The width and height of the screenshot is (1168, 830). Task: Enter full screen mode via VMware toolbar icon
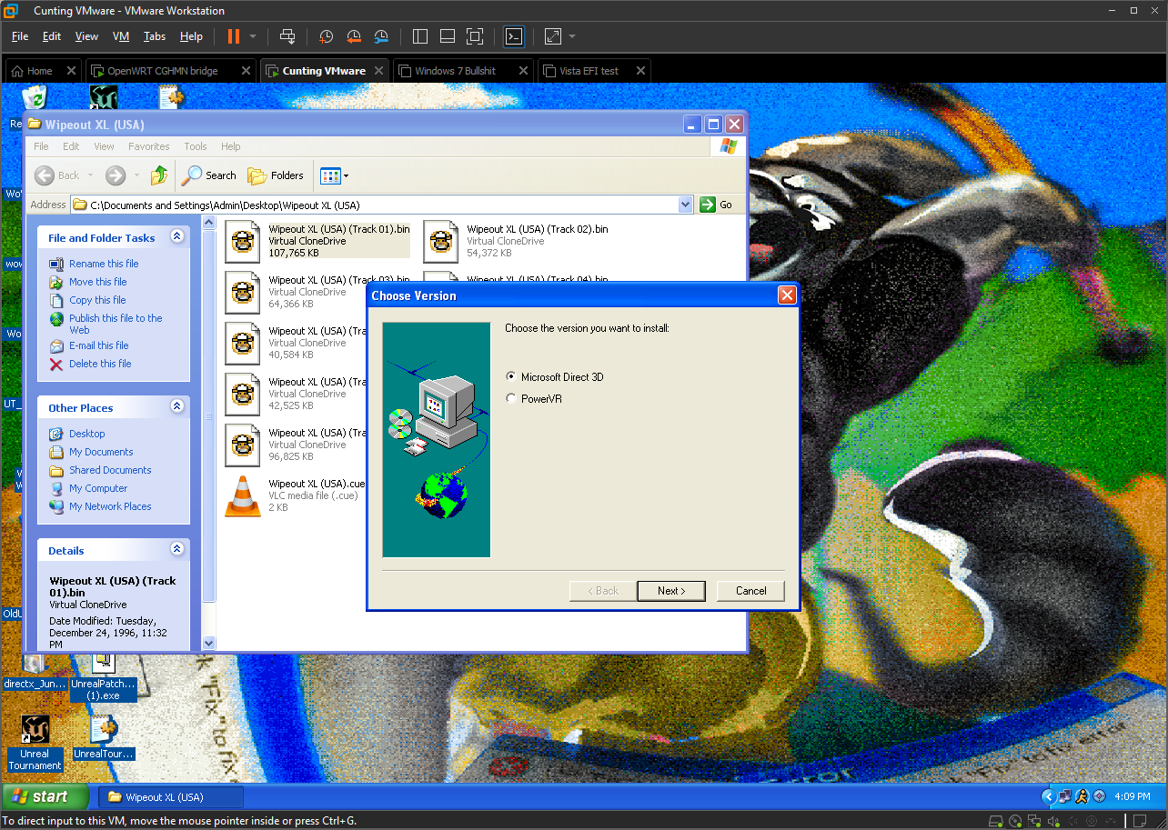(475, 36)
